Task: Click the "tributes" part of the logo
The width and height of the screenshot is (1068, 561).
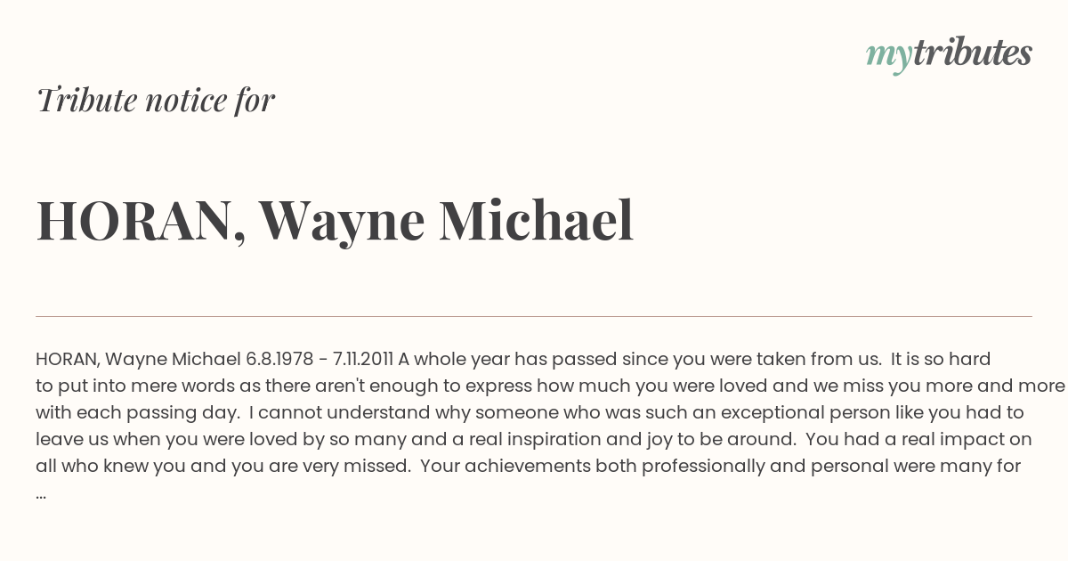Action: click(972, 53)
